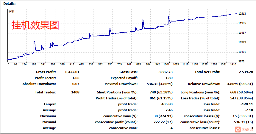Image resolution: width=256 pixels, height=134 pixels.
Task: Select y-axis value 9873 on chart
Action: [241, 61]
